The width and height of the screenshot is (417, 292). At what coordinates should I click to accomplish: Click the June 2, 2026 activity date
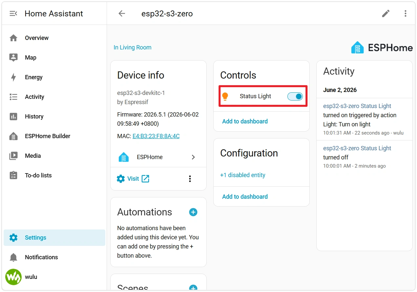click(340, 90)
